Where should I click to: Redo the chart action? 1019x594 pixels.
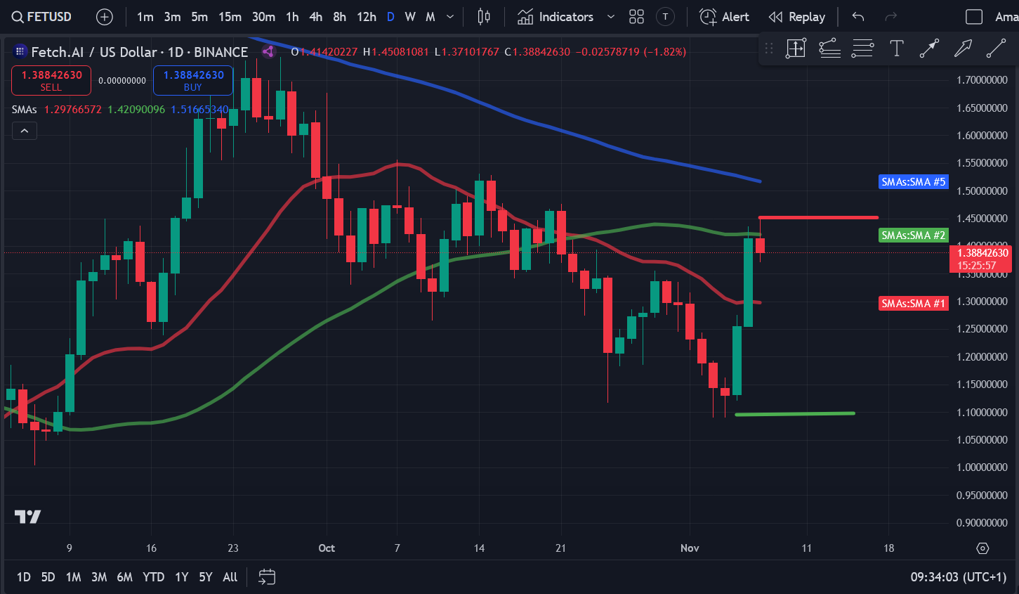click(x=891, y=17)
